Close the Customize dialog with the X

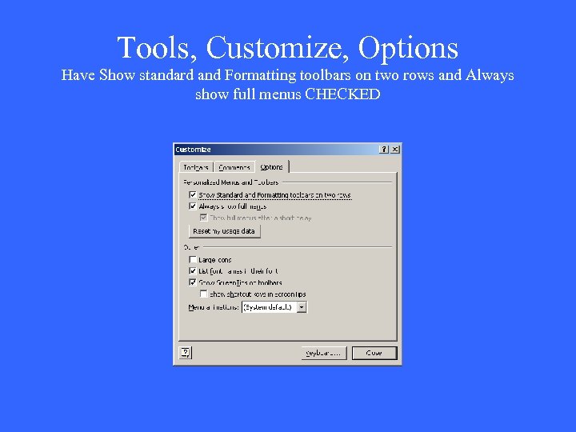tap(395, 149)
